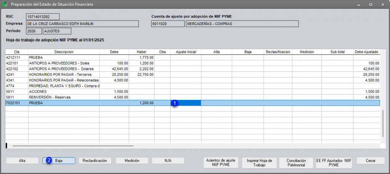Click the Reclasificacion column header
Viewport: 390px width, 174px height.
tap(278, 52)
